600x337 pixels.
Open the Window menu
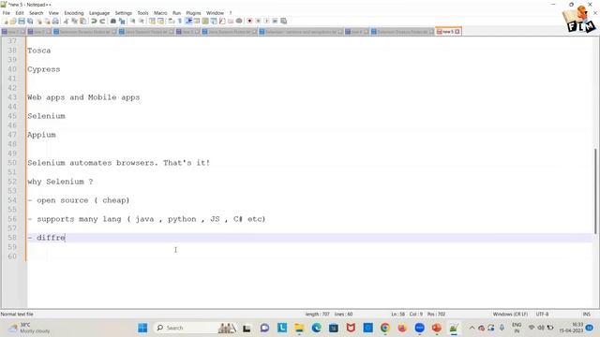coord(215,13)
